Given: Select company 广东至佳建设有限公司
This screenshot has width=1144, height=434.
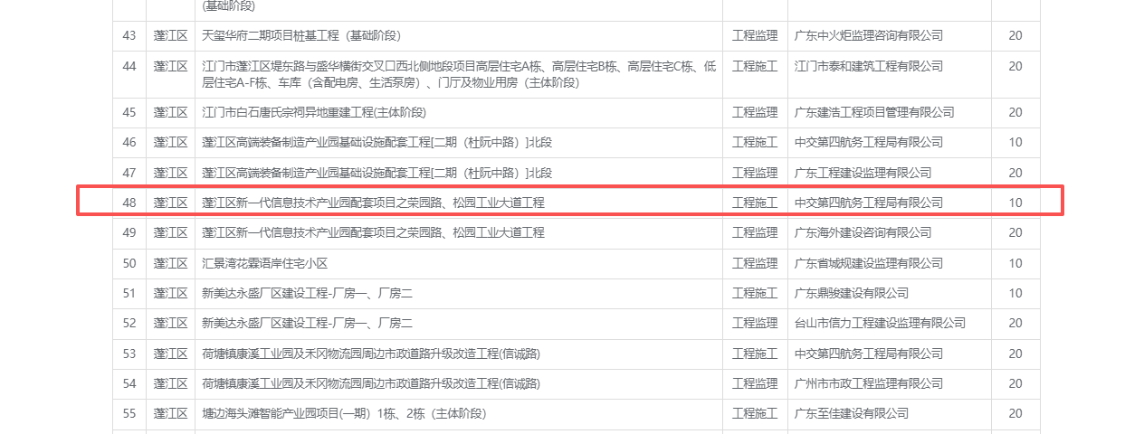Looking at the screenshot, I should click(851, 414).
